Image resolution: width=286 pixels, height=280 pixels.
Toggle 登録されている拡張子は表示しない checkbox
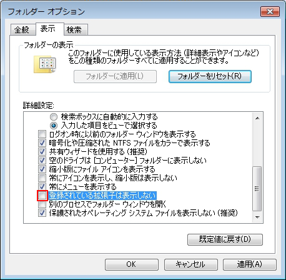click(42, 196)
